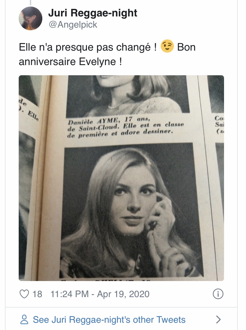Image resolution: width=246 pixels, height=330 pixels.
Task: Click the Juri Reggae-night profile avatar
Action: 31,18
